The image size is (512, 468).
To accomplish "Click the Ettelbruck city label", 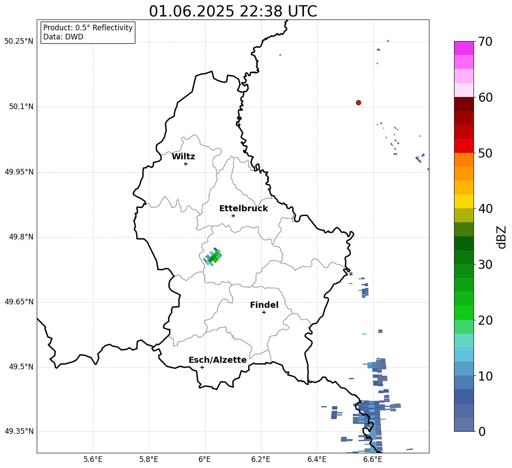I will 243,208.
